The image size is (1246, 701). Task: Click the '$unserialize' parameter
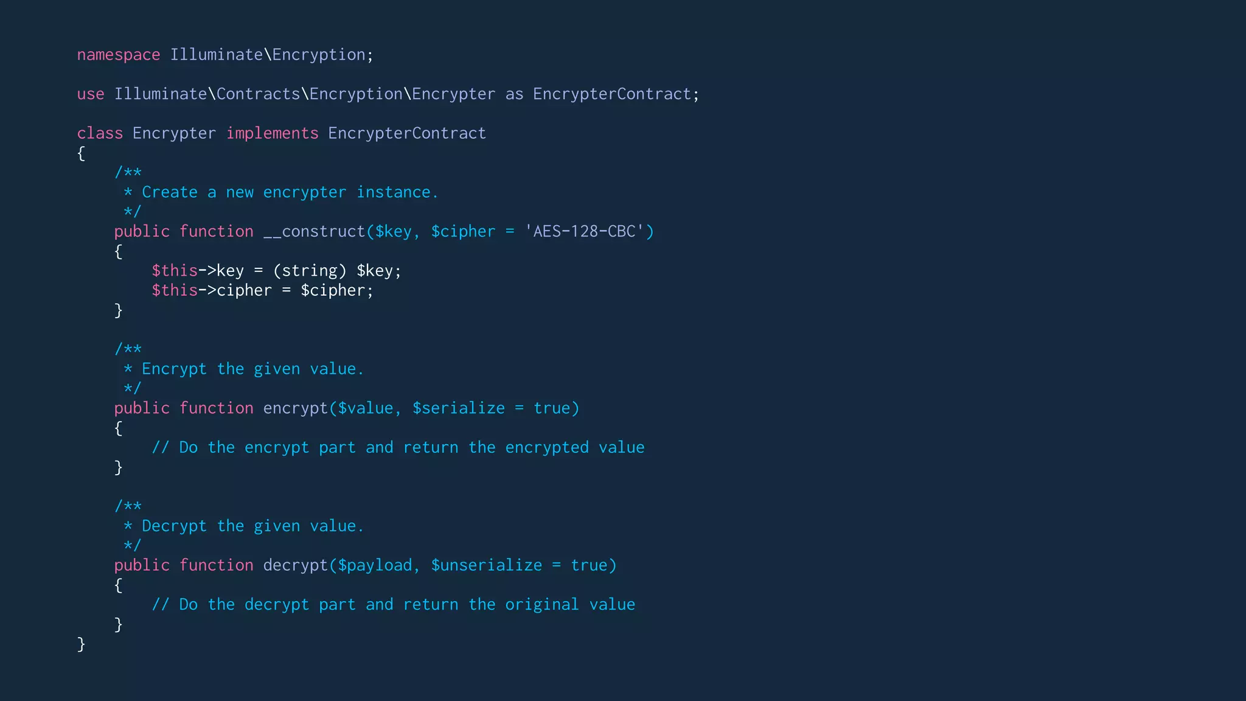coord(487,565)
